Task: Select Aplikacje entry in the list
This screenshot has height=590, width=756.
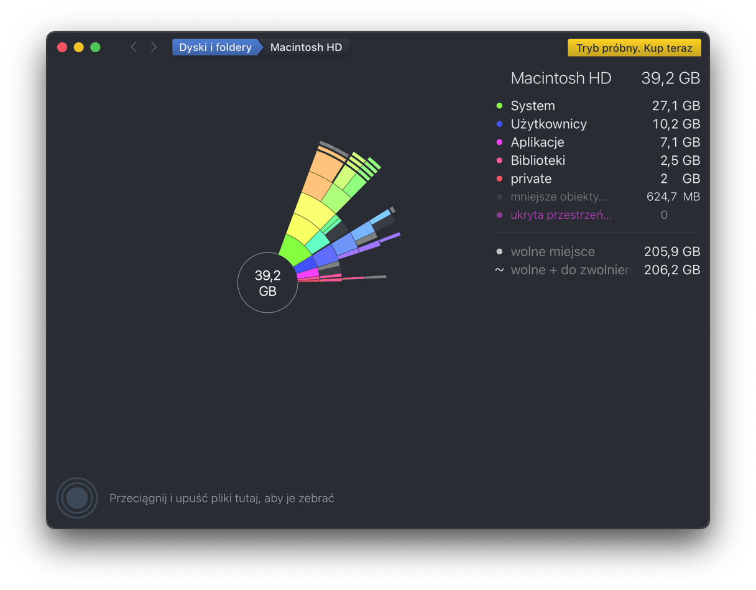Action: tap(537, 142)
